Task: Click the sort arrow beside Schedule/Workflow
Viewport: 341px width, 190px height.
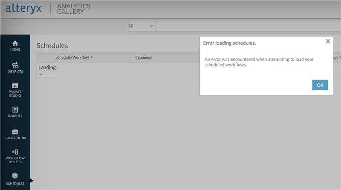Action: (x=91, y=57)
